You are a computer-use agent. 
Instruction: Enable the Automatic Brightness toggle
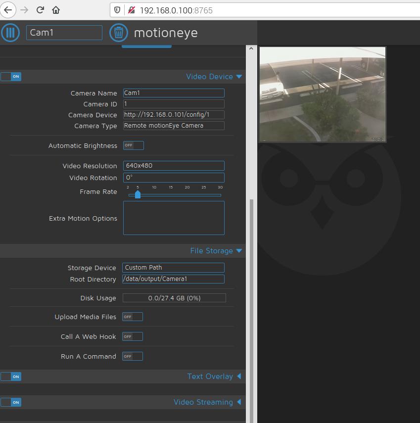click(x=132, y=145)
